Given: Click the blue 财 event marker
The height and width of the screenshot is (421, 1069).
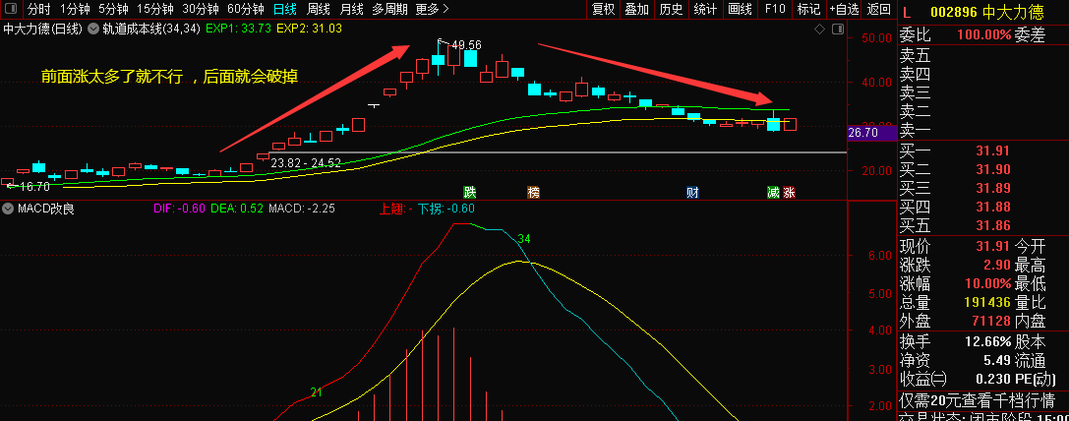Looking at the screenshot, I should coord(692,193).
